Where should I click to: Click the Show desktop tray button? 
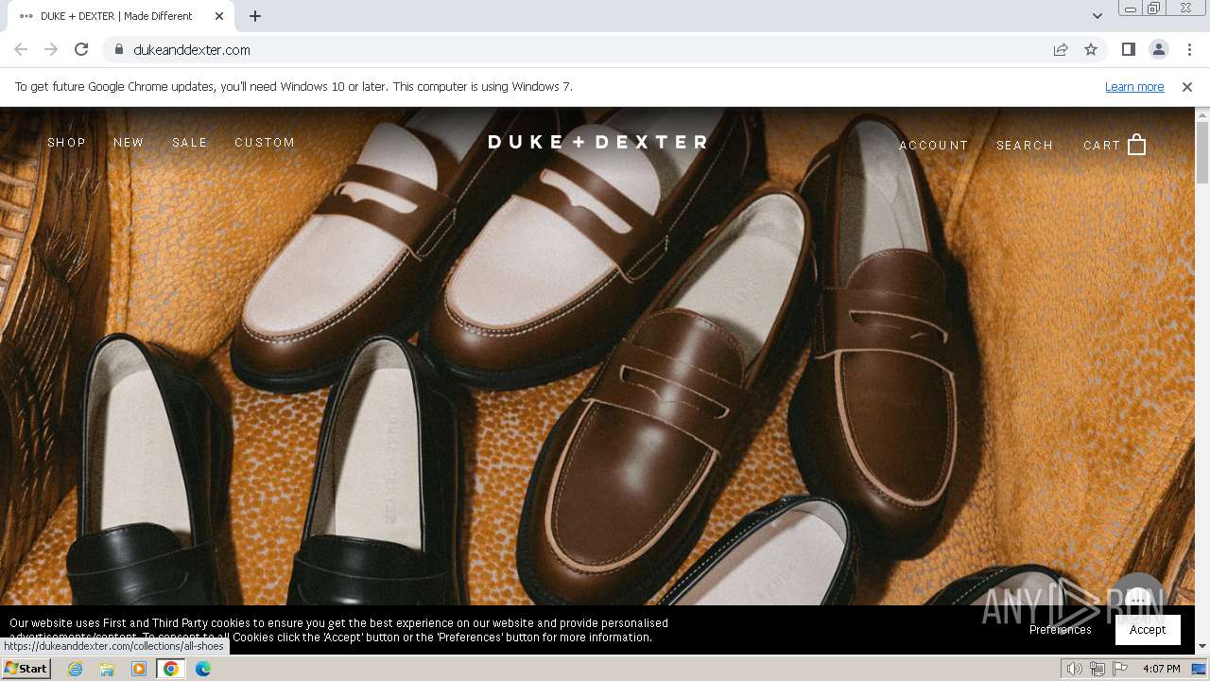[x=1199, y=669]
